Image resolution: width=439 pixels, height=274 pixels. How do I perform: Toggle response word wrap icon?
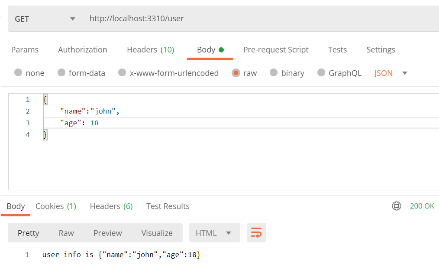click(256, 233)
